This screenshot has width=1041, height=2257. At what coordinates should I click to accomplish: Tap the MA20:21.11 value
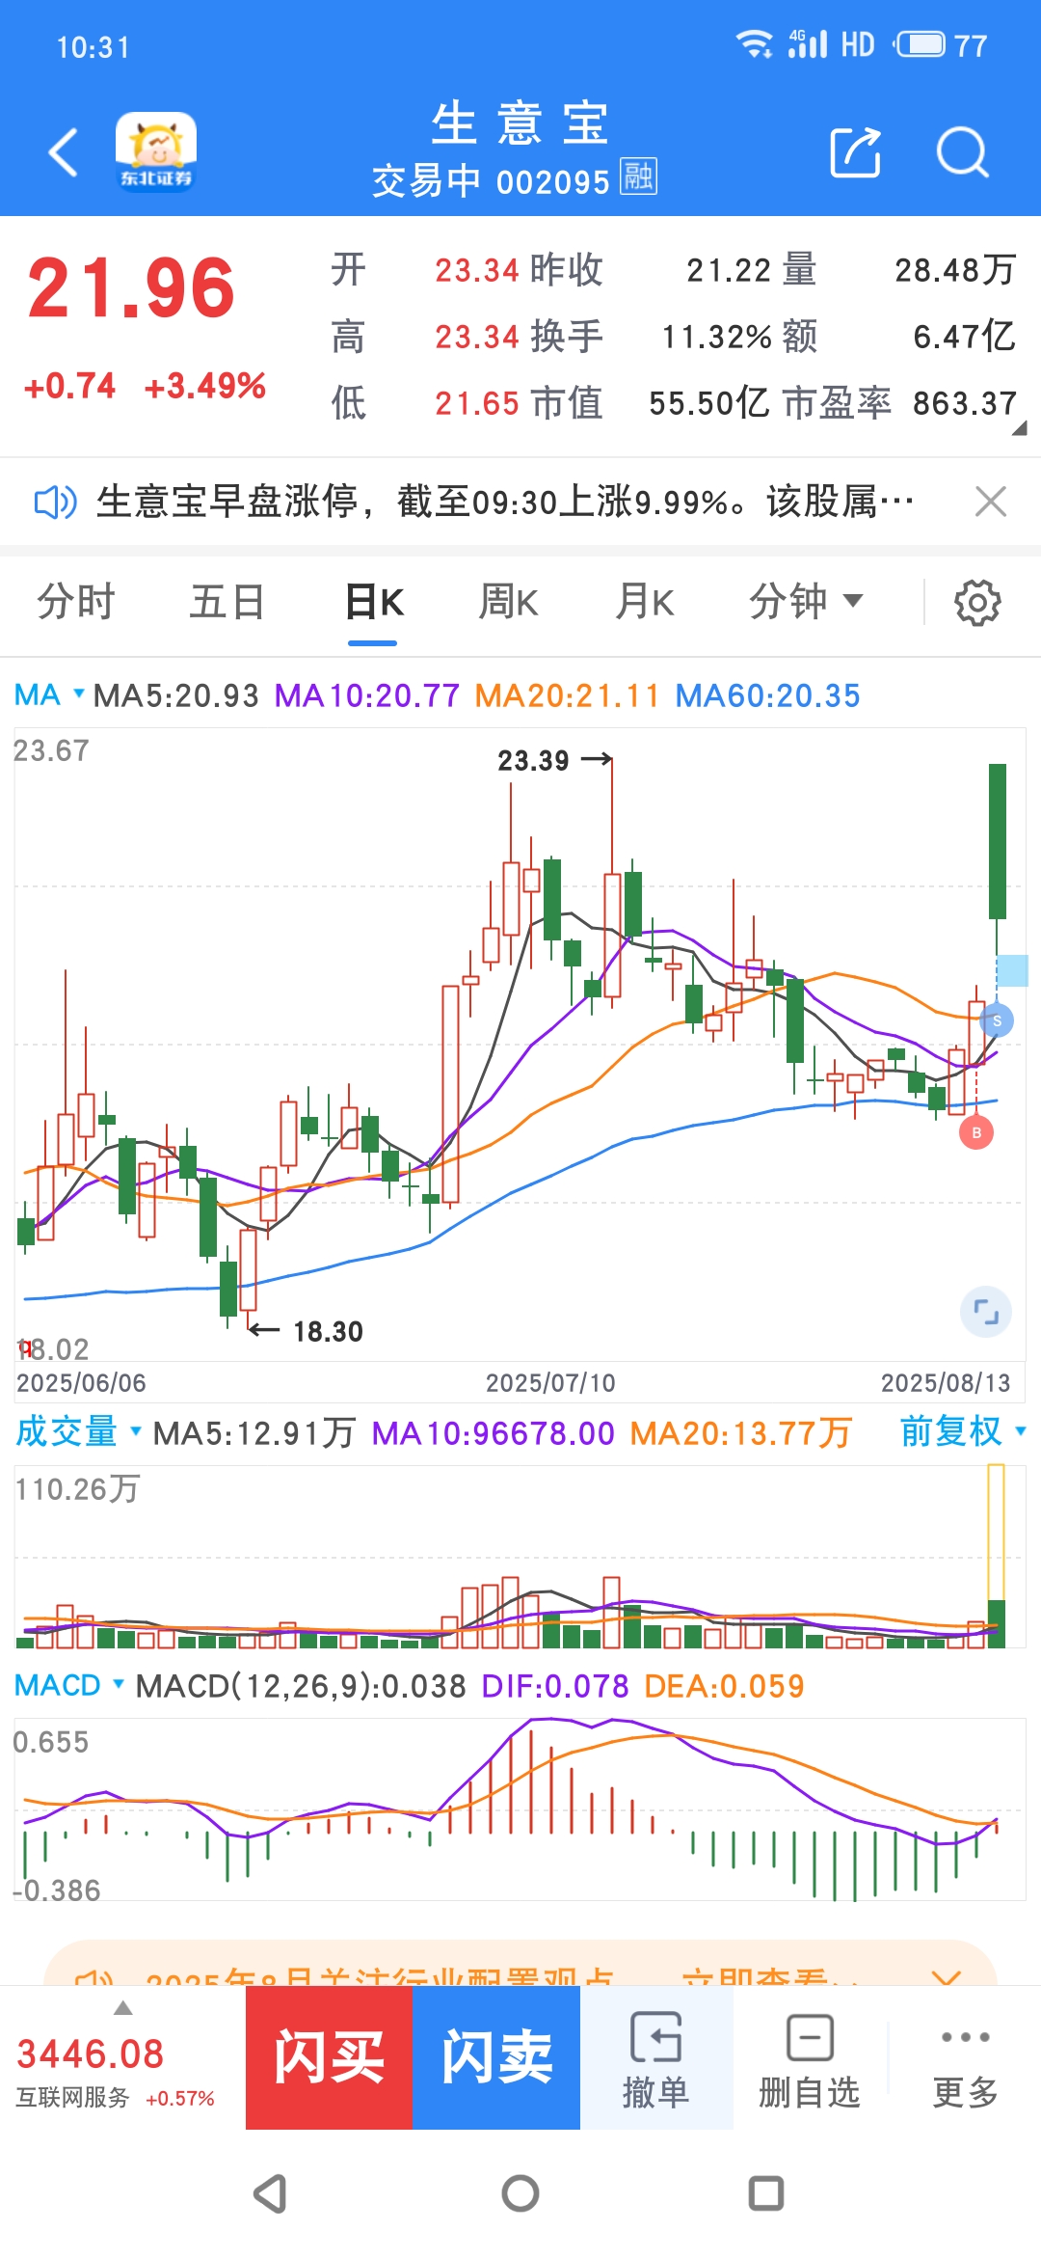(x=567, y=695)
